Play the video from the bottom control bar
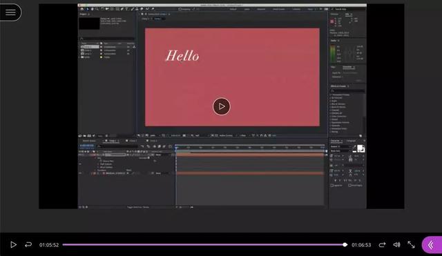 click(13, 245)
